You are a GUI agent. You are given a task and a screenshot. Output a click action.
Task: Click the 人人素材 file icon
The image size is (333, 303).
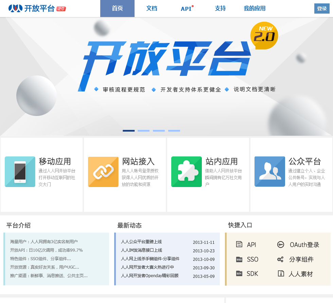pos(281,273)
